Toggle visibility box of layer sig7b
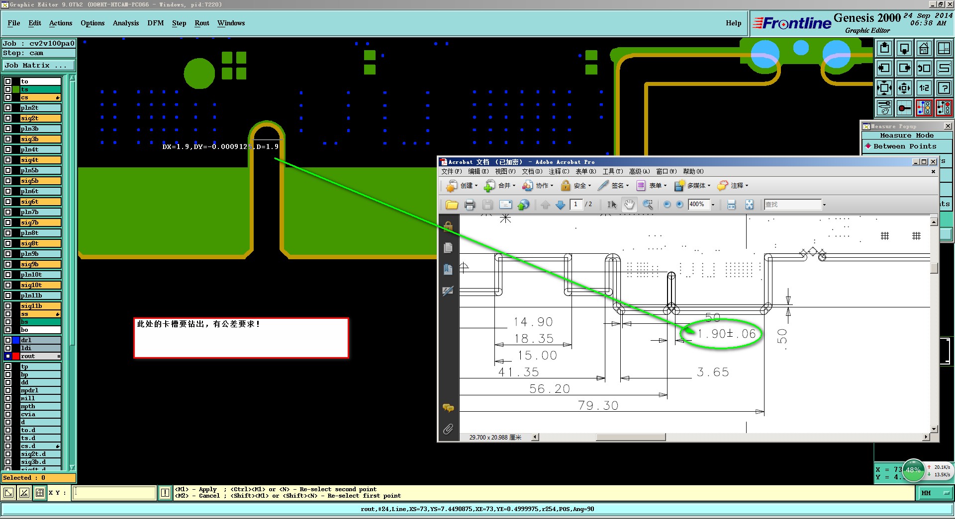The image size is (955, 519). coord(8,222)
